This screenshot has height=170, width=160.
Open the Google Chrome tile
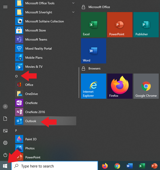[146, 86]
